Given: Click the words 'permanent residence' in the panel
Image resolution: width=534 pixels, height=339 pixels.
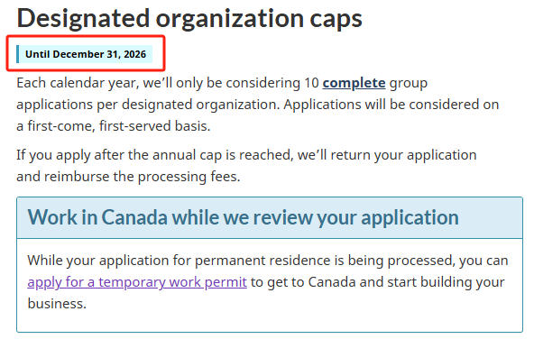Looking at the screenshot, I should [262, 261].
